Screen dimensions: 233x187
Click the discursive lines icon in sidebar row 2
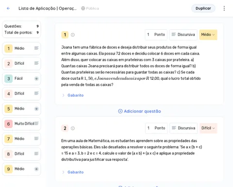[36, 63]
